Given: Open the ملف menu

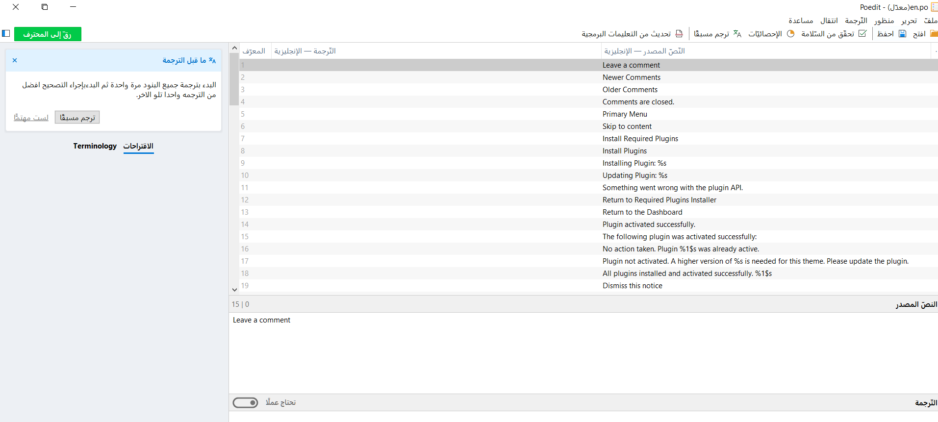Looking at the screenshot, I should pos(931,21).
